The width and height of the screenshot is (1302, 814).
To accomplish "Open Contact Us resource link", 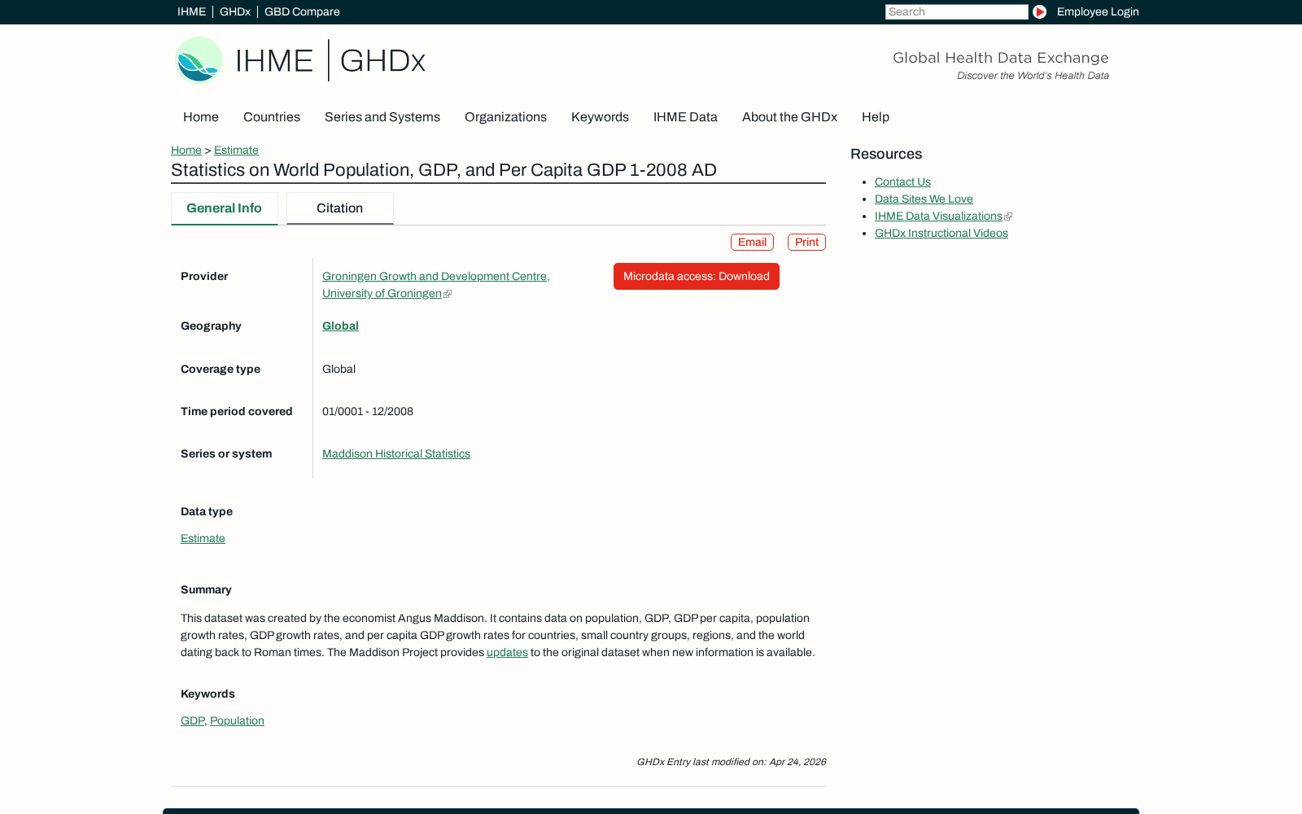I will click(902, 182).
